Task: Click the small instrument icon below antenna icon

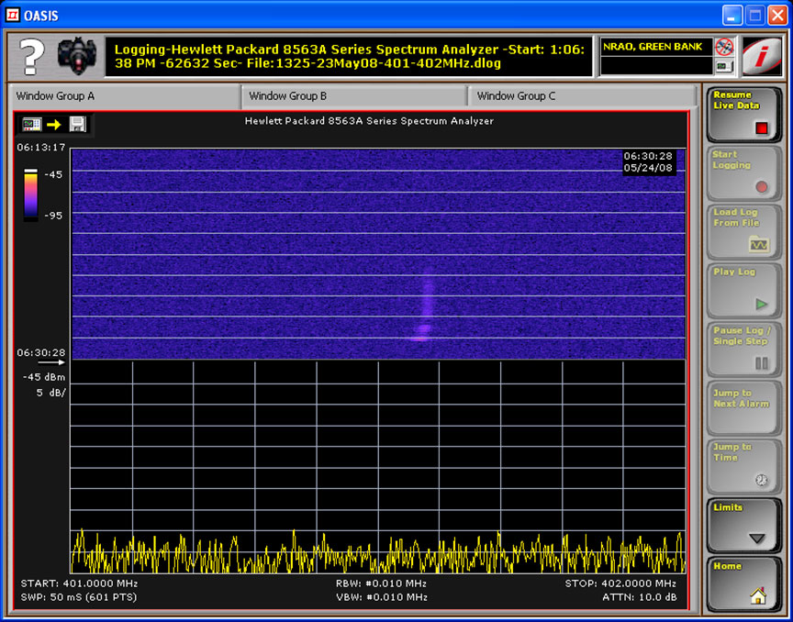Action: [724, 66]
